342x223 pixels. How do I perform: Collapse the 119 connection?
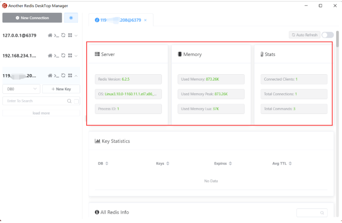tap(76, 76)
